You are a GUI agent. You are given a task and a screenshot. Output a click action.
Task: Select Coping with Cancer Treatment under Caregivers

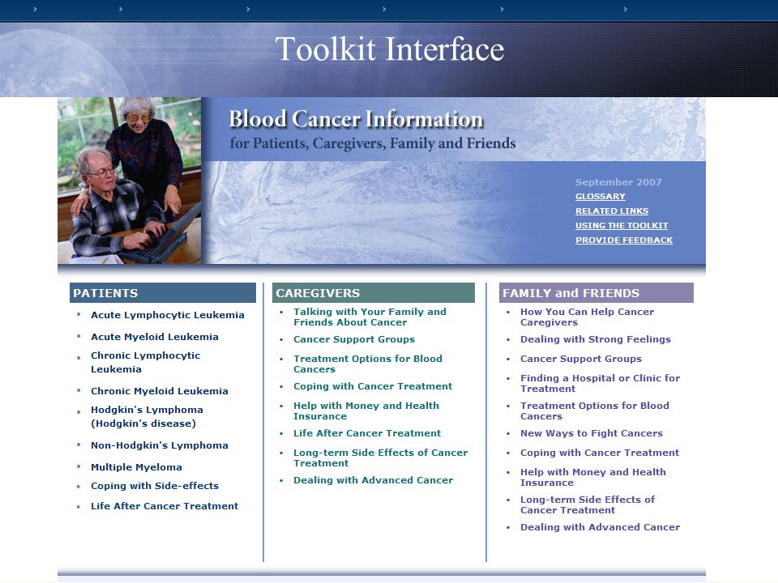[373, 386]
